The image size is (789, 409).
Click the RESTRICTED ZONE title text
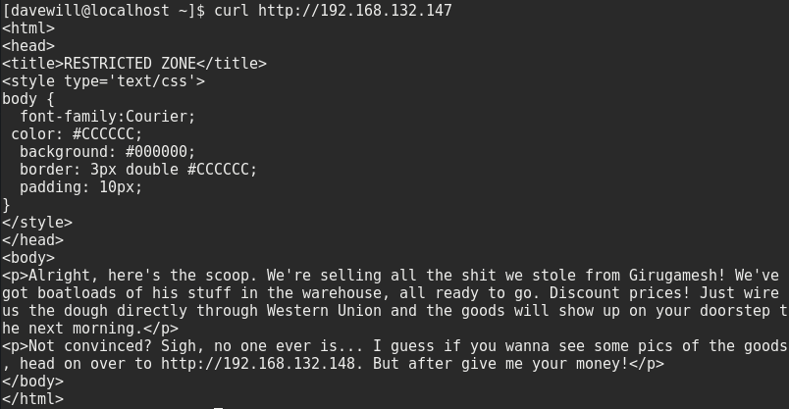coord(130,64)
